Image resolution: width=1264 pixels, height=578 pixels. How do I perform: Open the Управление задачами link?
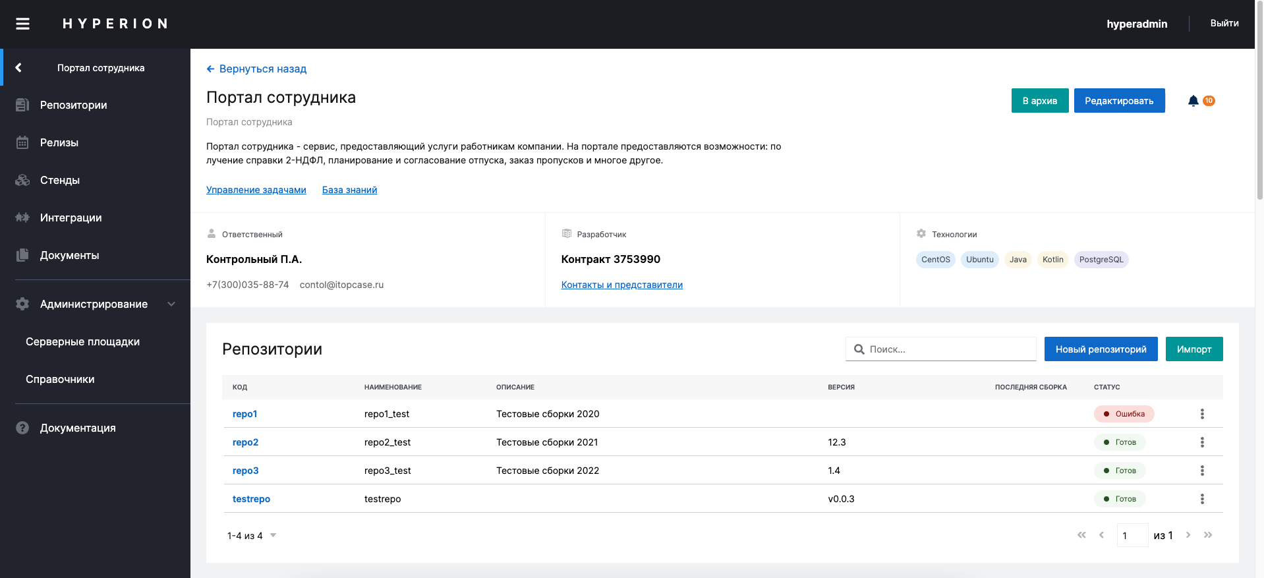(x=256, y=190)
